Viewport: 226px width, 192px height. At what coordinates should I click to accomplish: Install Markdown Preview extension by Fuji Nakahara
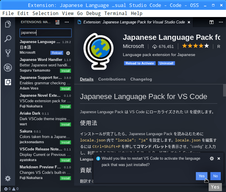65,178
